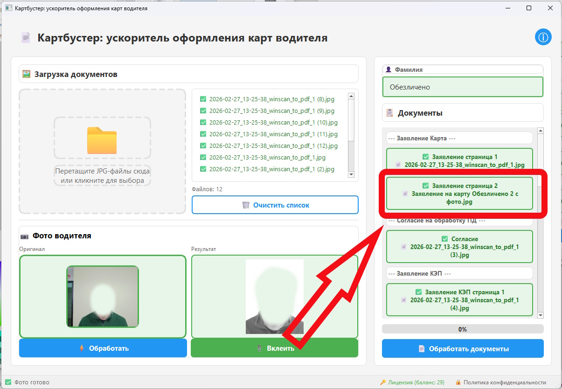Click the lock icon beside Политика конфиденциальности
The width and height of the screenshot is (562, 389).
(x=458, y=382)
